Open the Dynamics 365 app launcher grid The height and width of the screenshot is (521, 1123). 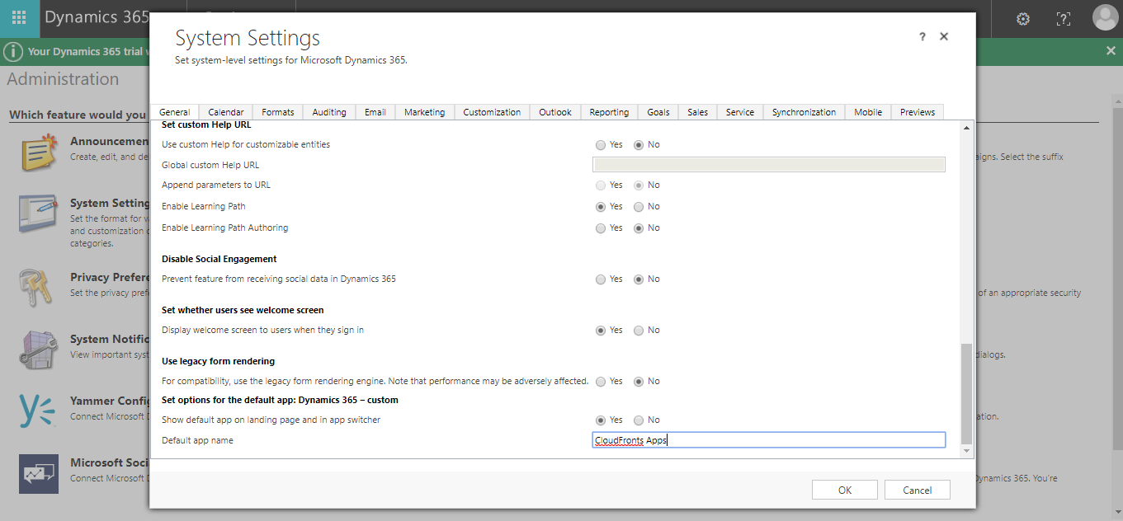pyautogui.click(x=18, y=18)
